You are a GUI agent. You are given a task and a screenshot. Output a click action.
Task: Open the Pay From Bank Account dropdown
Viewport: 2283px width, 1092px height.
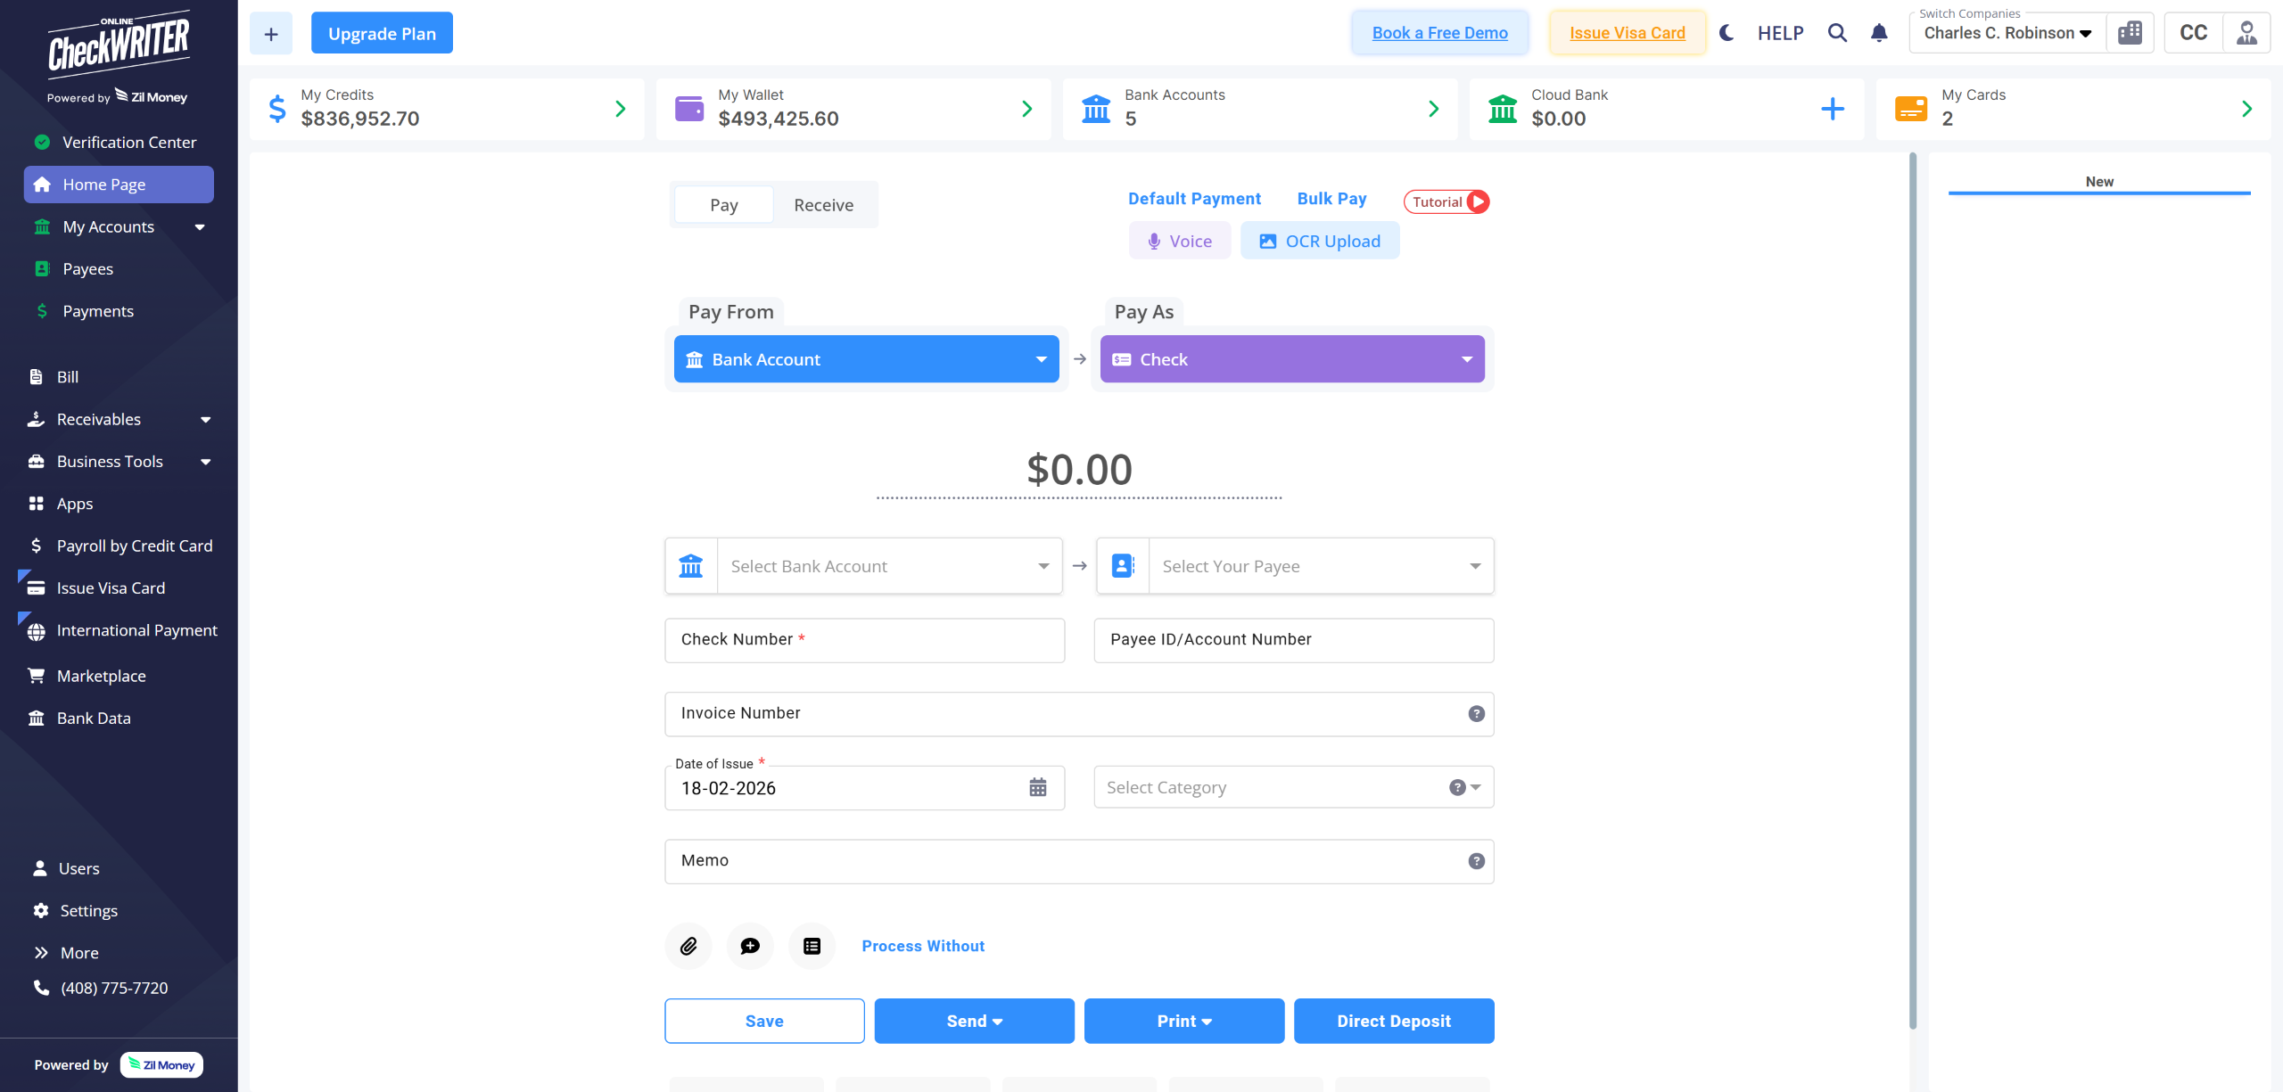867,359
